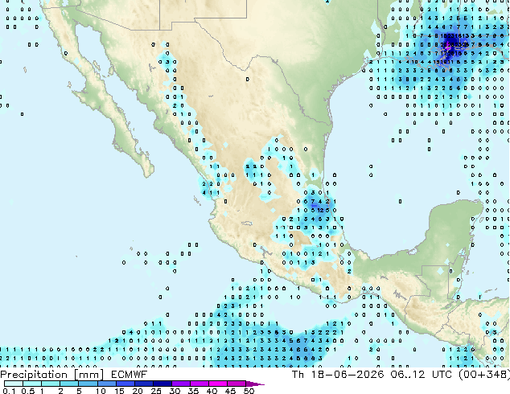Select the 35–40 mm legend color box
The width and height of the screenshot is (510, 394).
coord(199,384)
